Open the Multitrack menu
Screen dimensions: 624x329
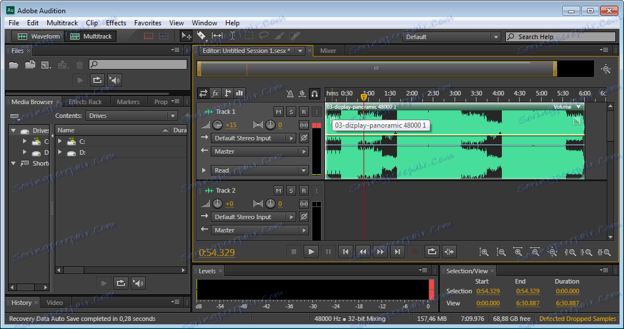pos(62,23)
